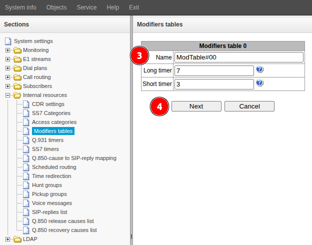Click the System settings page icon
The width and height of the screenshot is (312, 245).
pos(8,41)
